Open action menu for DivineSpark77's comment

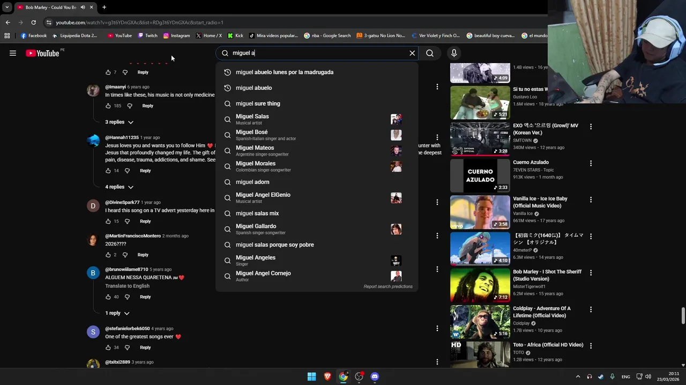click(x=437, y=202)
